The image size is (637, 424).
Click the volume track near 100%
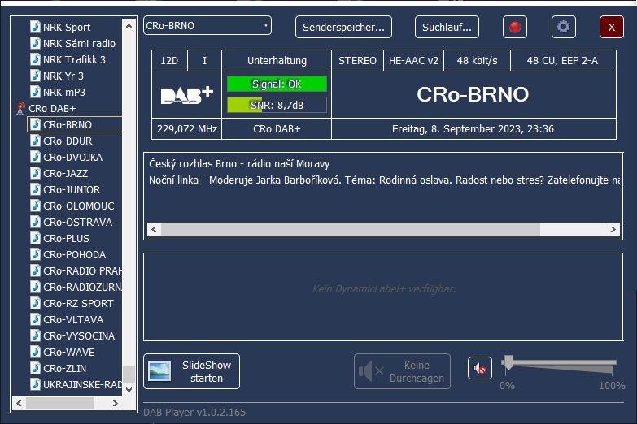coord(613,363)
